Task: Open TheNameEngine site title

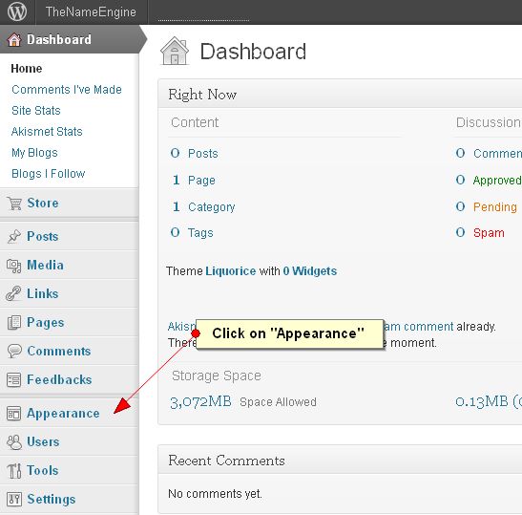Action: [x=91, y=12]
